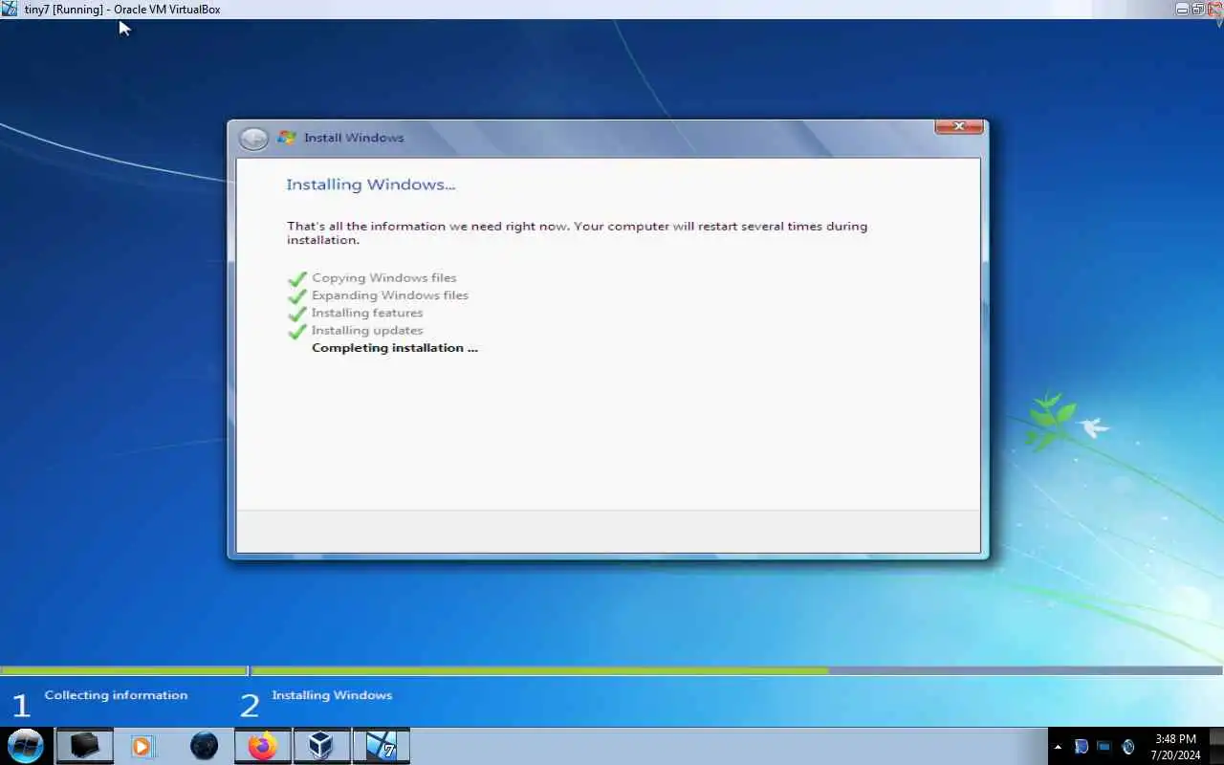The height and width of the screenshot is (765, 1224).
Task: Click the Action Center flag tray icon
Action: tap(1082, 747)
